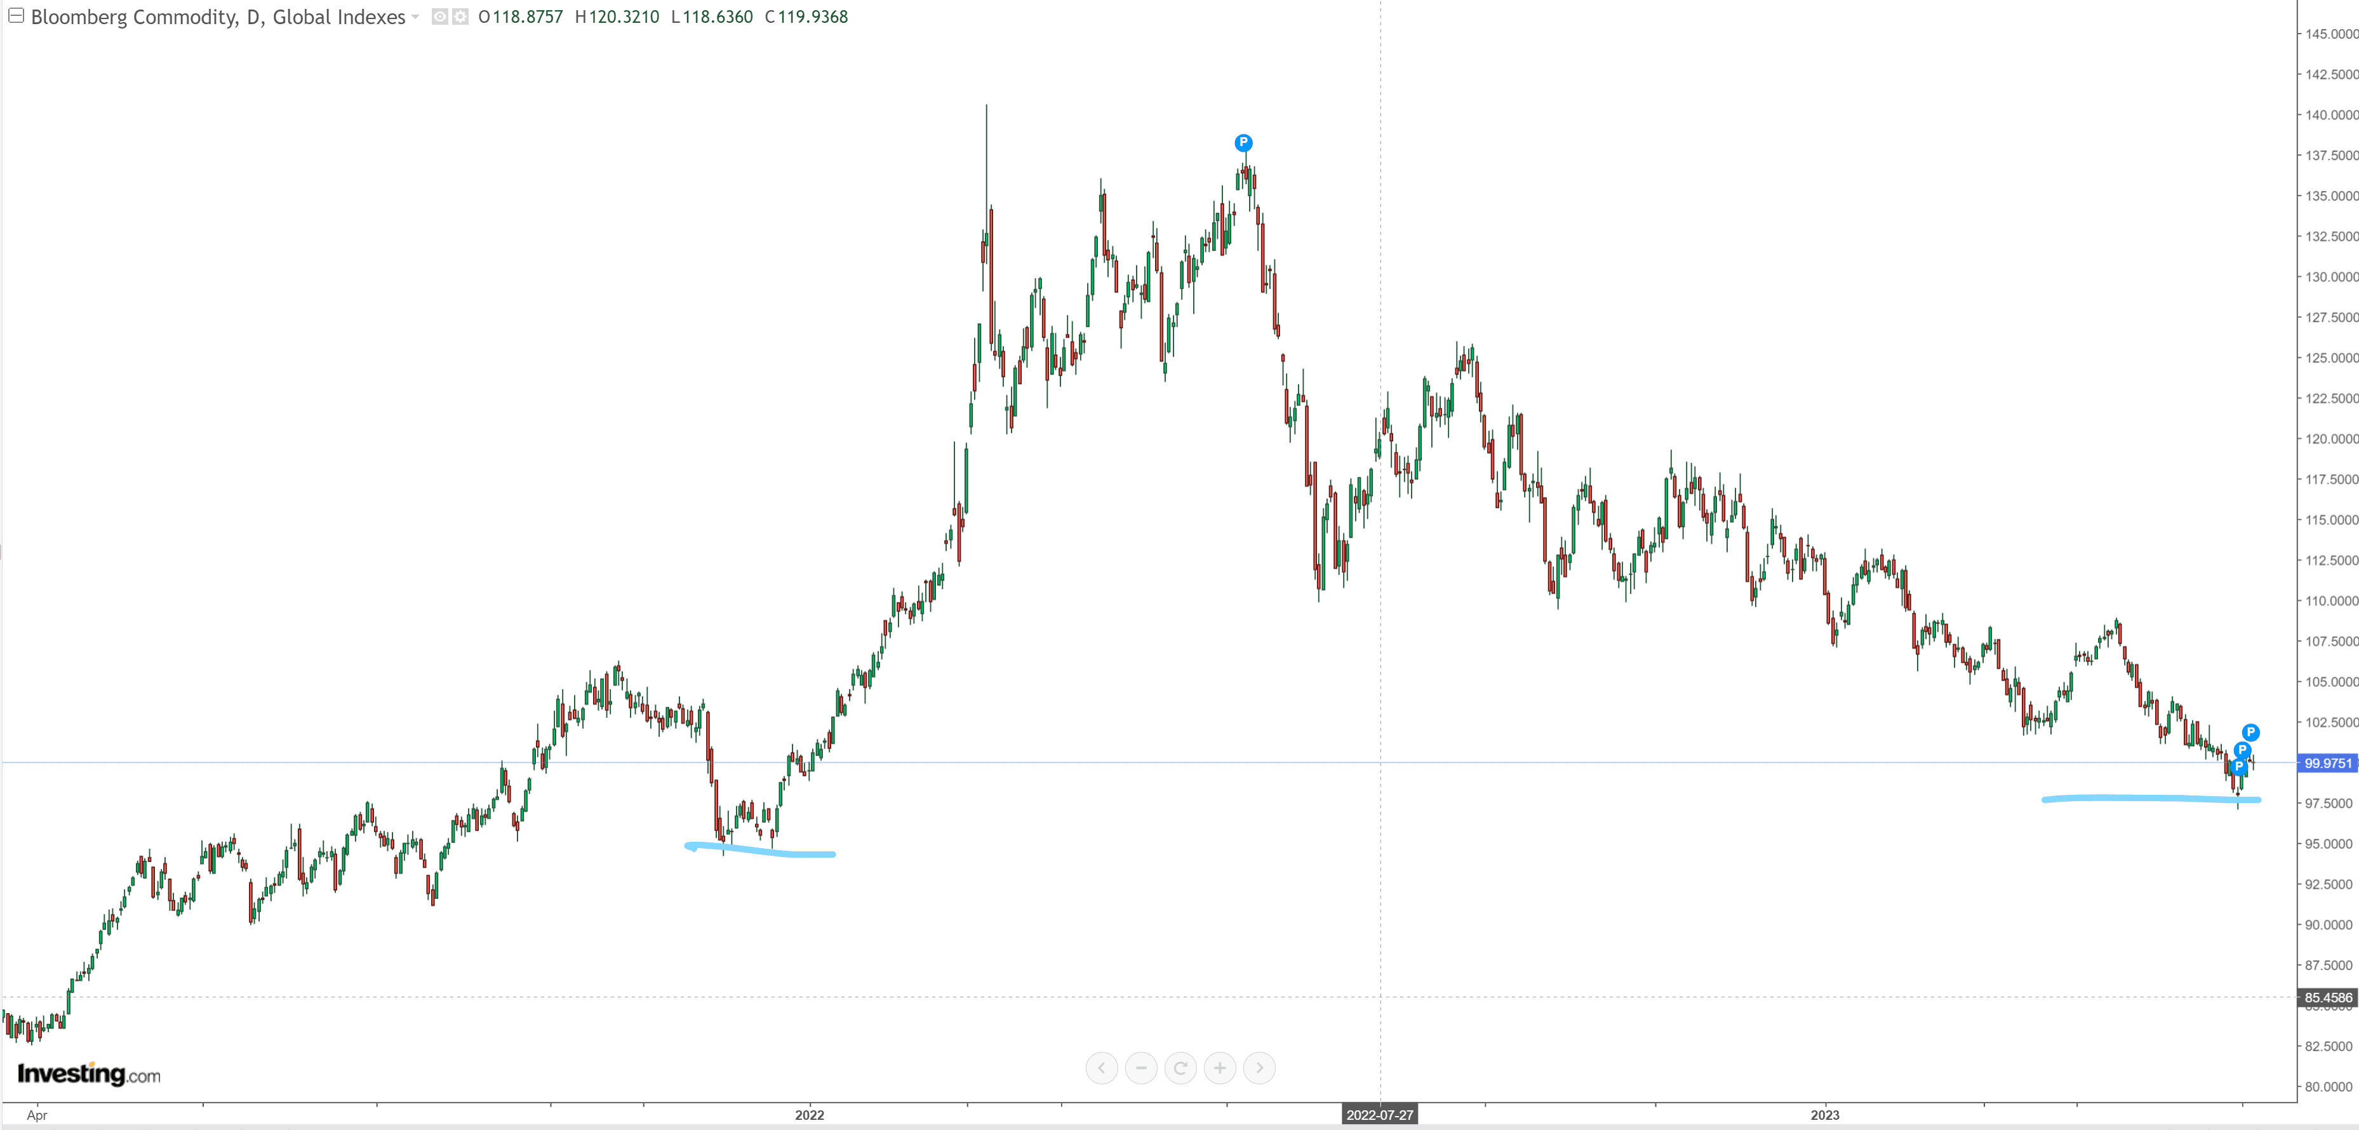Click the P marker at the 2022 peak
The height and width of the screenshot is (1130, 2359).
1243,143
